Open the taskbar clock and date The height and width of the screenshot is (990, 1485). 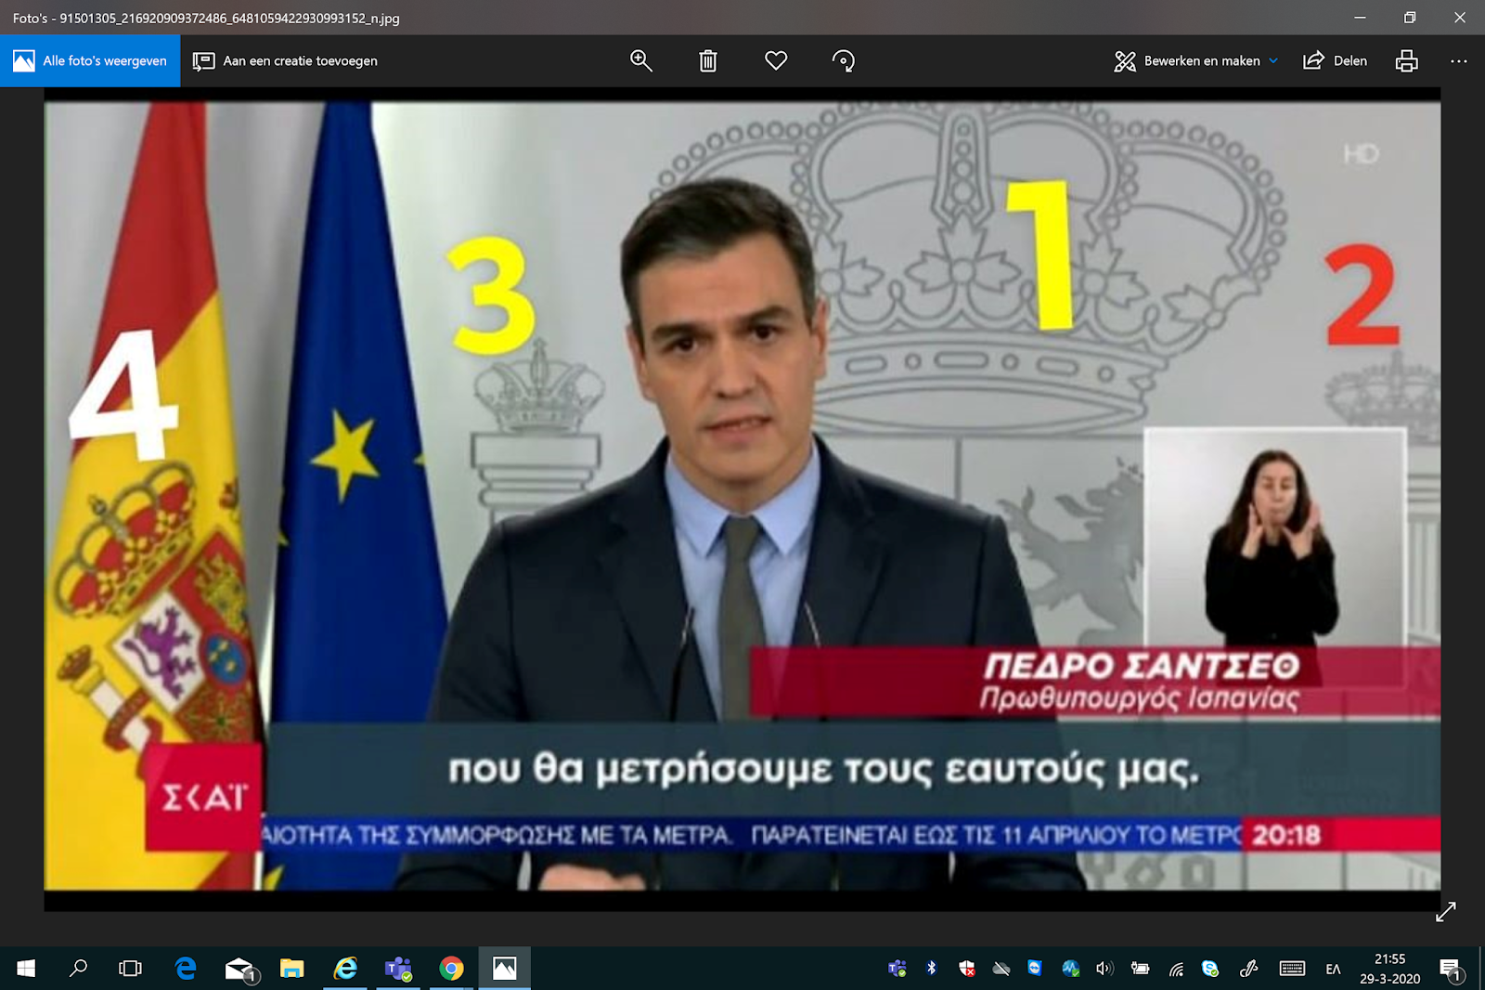pyautogui.click(x=1389, y=969)
